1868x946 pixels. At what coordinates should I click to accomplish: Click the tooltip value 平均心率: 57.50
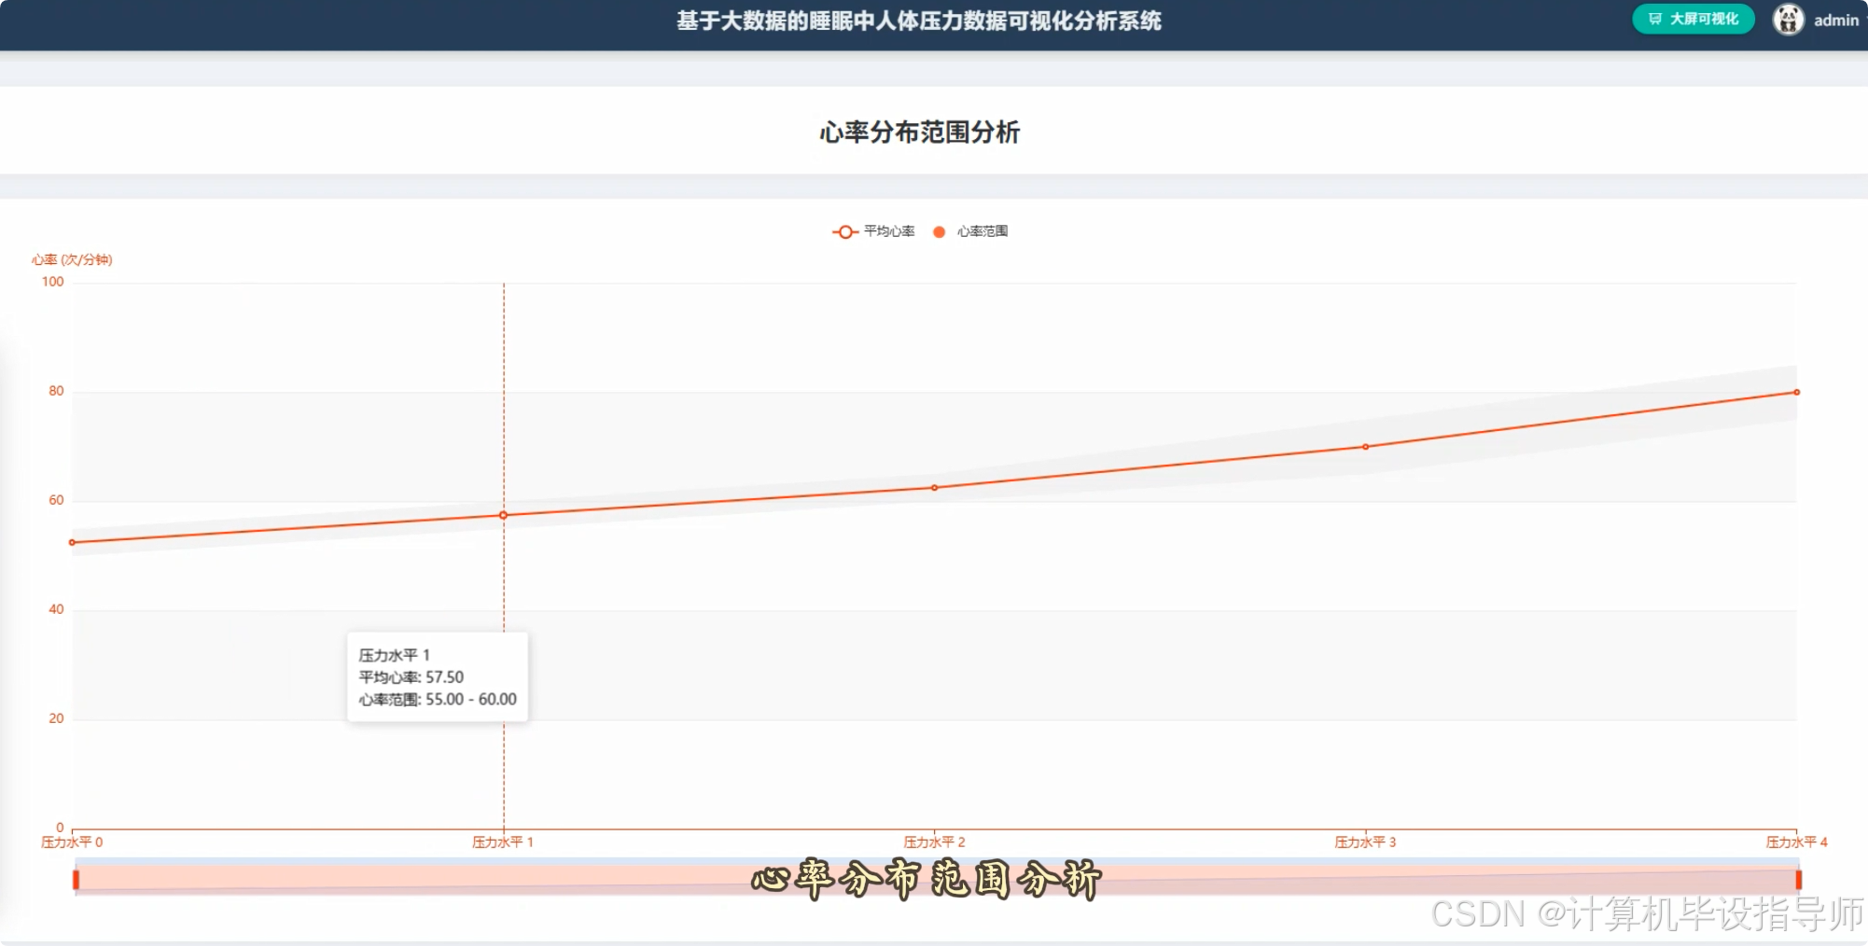(411, 677)
